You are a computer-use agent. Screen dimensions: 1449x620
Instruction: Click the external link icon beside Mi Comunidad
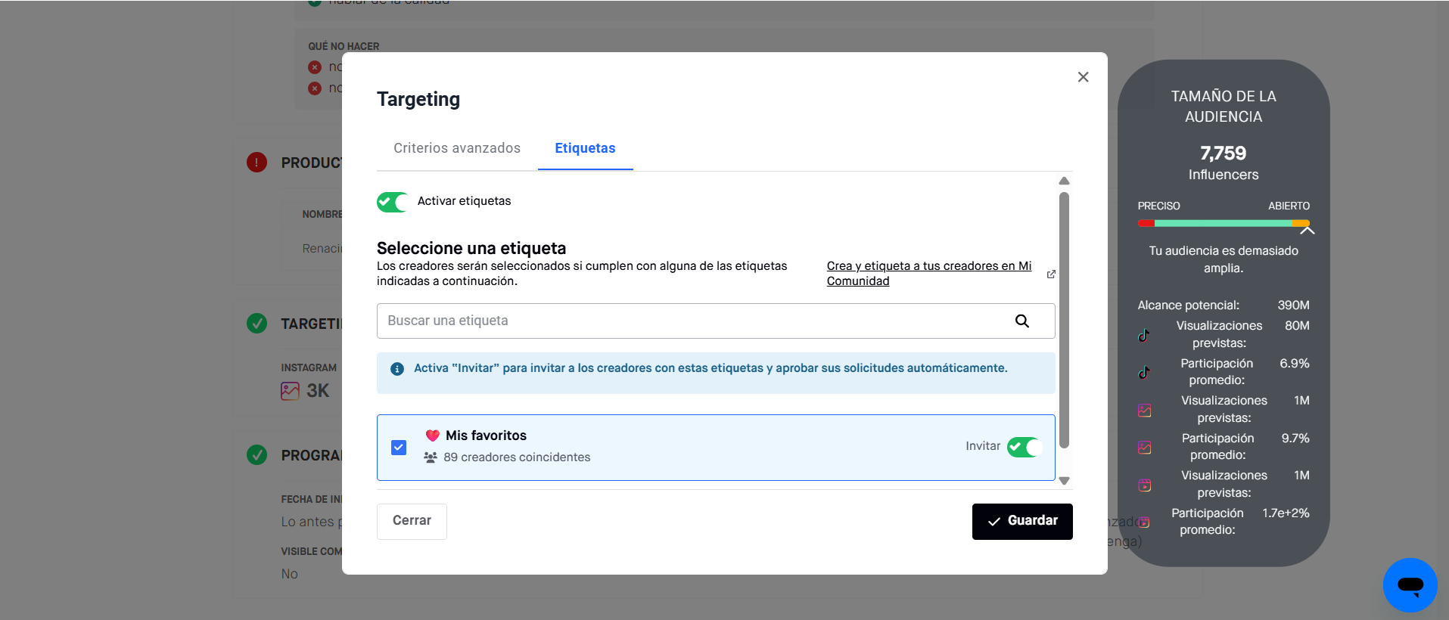(x=1051, y=274)
